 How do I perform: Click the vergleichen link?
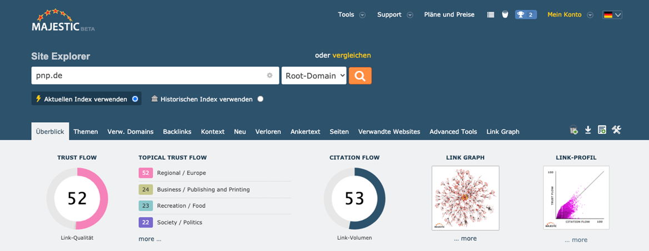point(352,55)
